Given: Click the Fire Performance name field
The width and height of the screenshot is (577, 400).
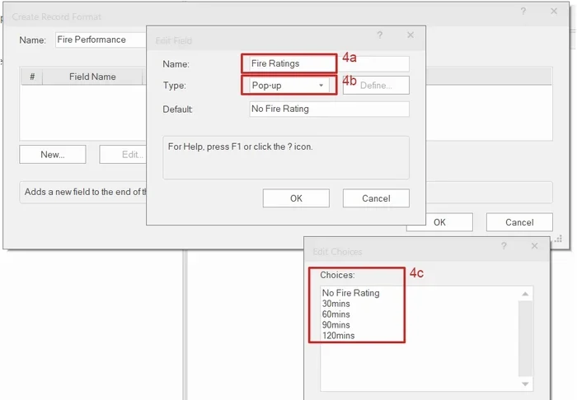Looking at the screenshot, I should pyautogui.click(x=99, y=40).
